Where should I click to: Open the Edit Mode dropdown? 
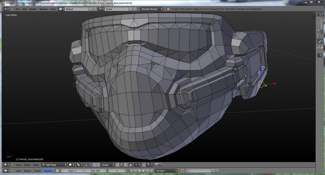[54, 165]
